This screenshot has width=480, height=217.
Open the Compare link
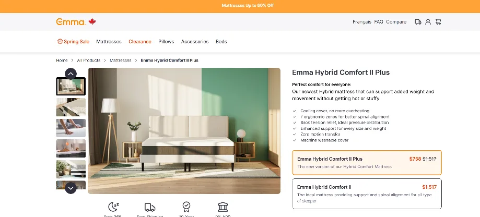click(x=396, y=22)
